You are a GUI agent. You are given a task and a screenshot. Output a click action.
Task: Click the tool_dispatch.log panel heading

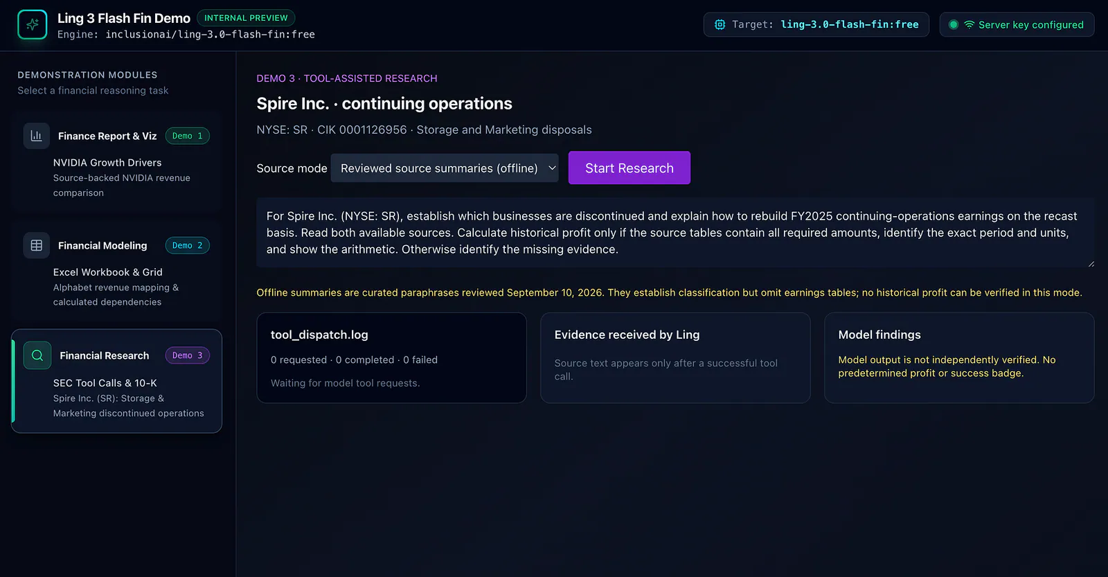pyautogui.click(x=319, y=335)
